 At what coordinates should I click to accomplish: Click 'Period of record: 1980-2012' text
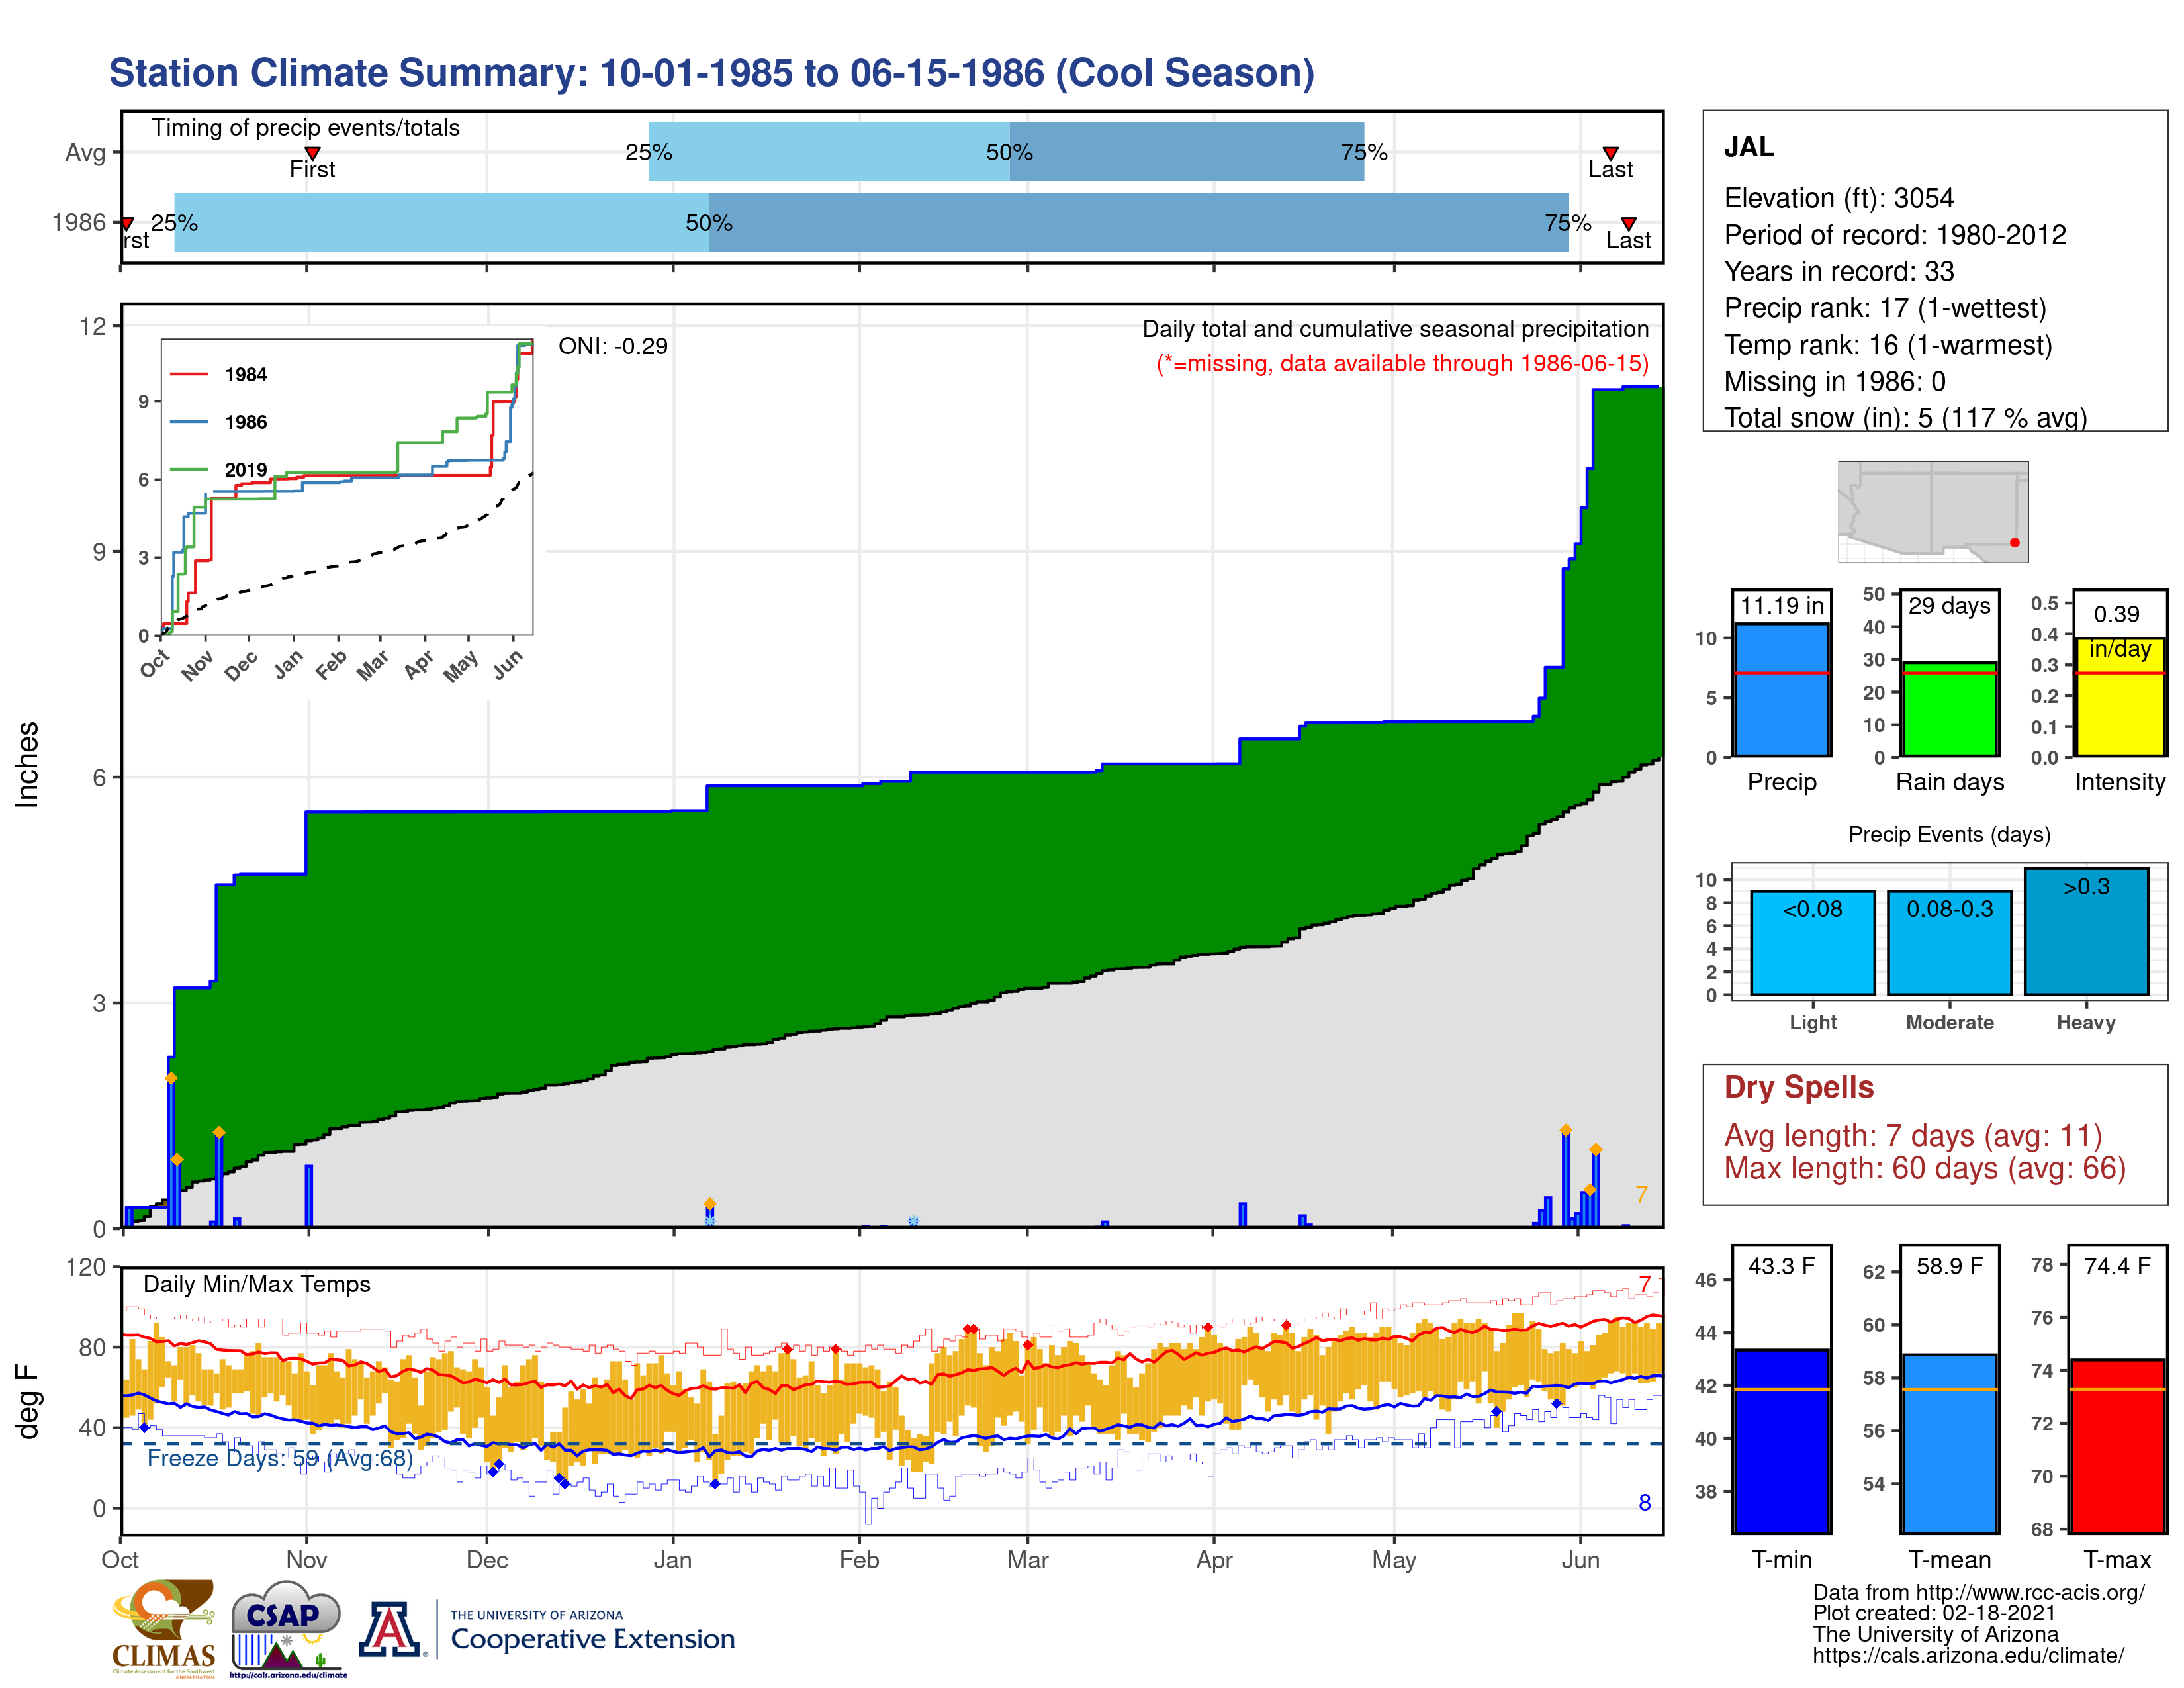click(x=1895, y=235)
